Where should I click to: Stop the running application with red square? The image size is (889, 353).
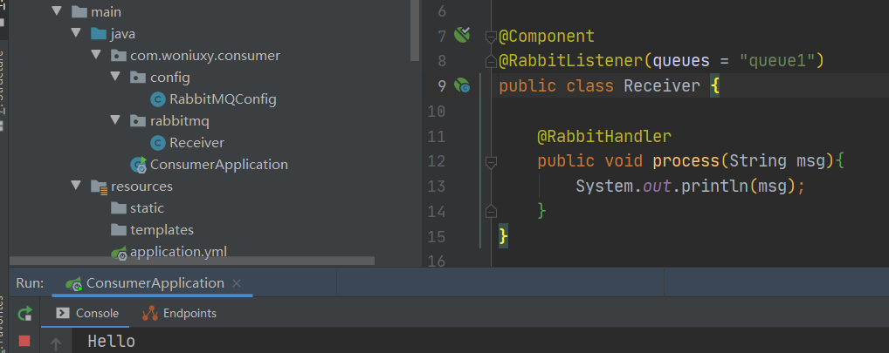24,341
